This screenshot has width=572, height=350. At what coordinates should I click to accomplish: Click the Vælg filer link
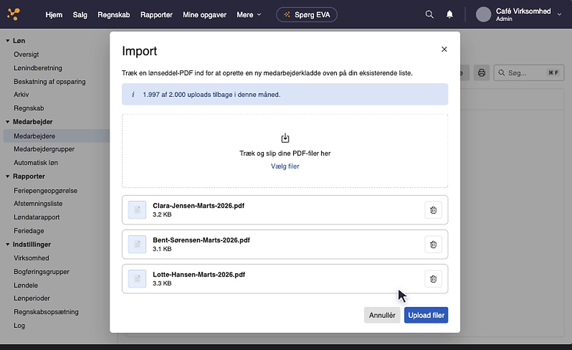click(285, 166)
